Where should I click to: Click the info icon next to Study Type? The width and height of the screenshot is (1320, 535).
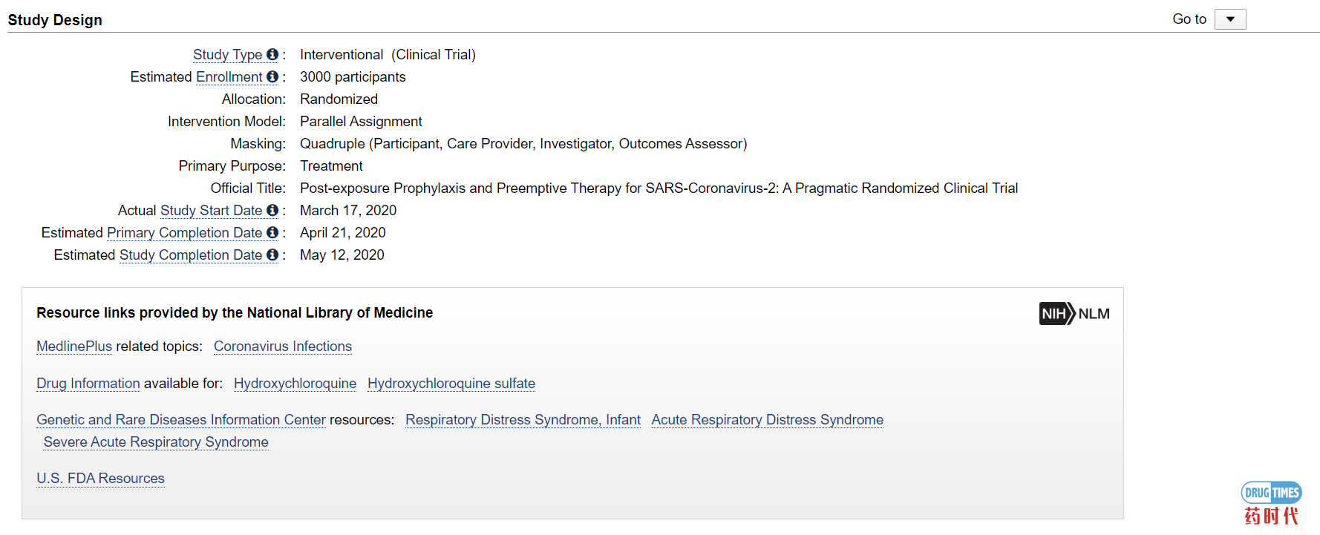tap(272, 55)
